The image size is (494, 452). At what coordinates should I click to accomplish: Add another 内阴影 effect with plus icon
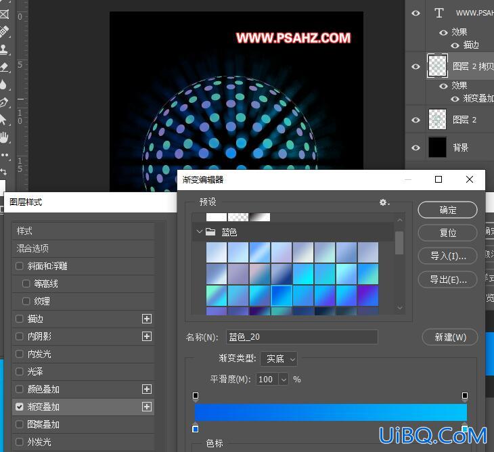146,336
